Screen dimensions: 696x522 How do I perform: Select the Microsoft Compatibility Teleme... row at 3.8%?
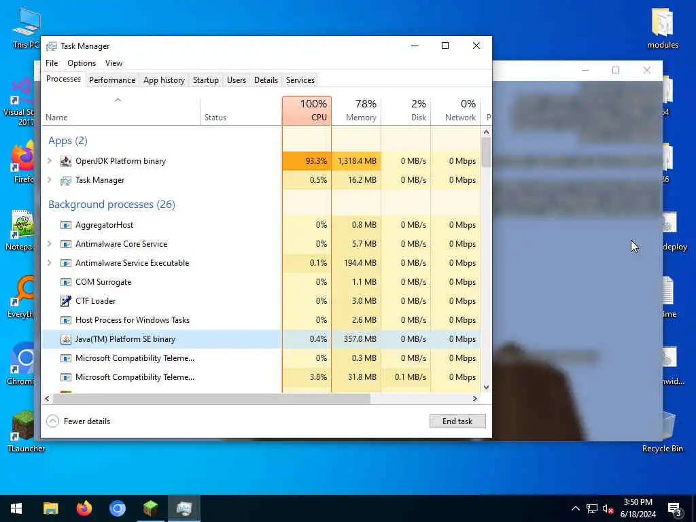[260, 377]
